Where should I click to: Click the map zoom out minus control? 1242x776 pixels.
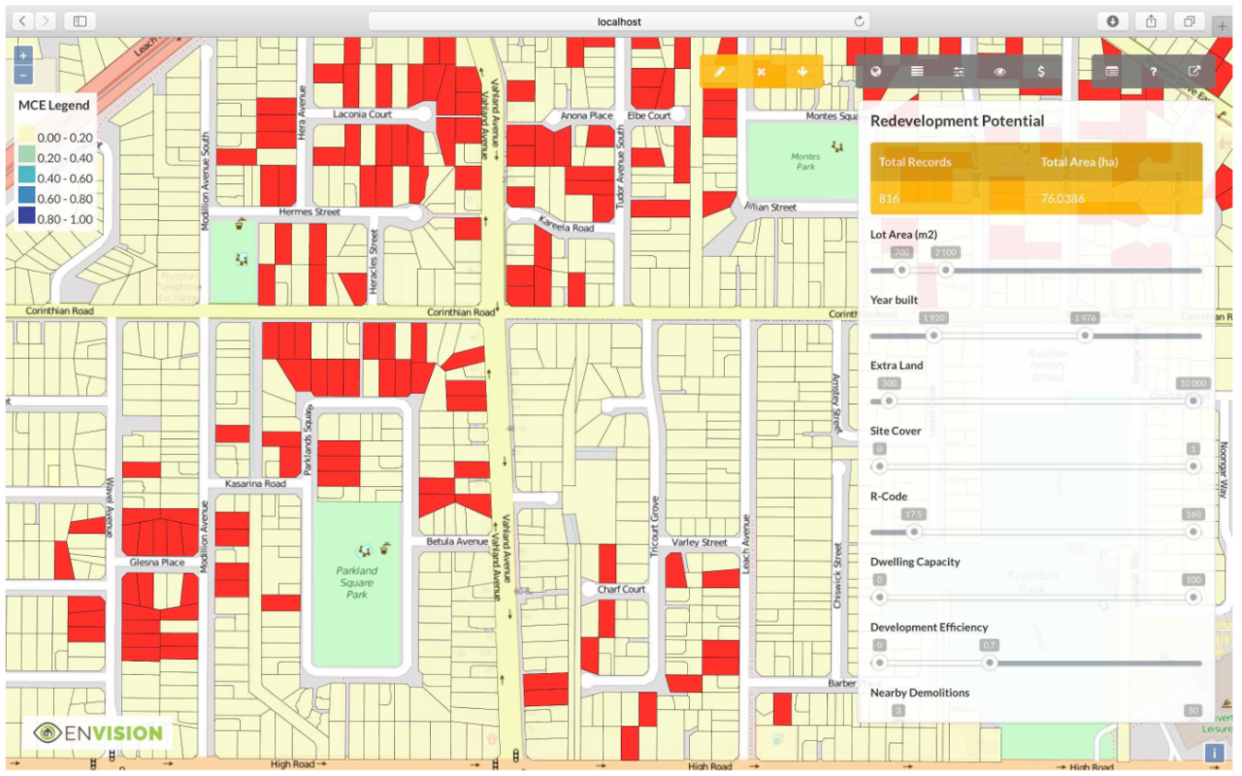[21, 74]
